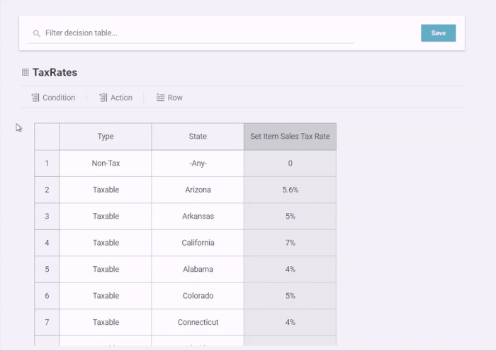Viewport: 496px width, 351px height.
Task: Click the search magnifier icon
Action: point(36,33)
